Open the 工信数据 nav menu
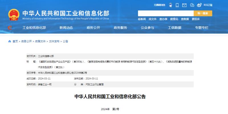This screenshot has height=114, width=228. pyautogui.click(x=174, y=28)
